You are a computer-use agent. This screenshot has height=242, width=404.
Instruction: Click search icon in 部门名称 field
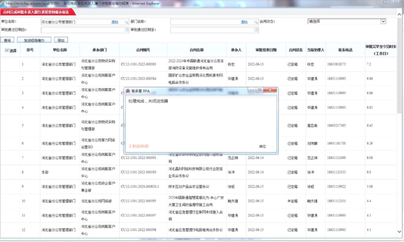point(256,22)
